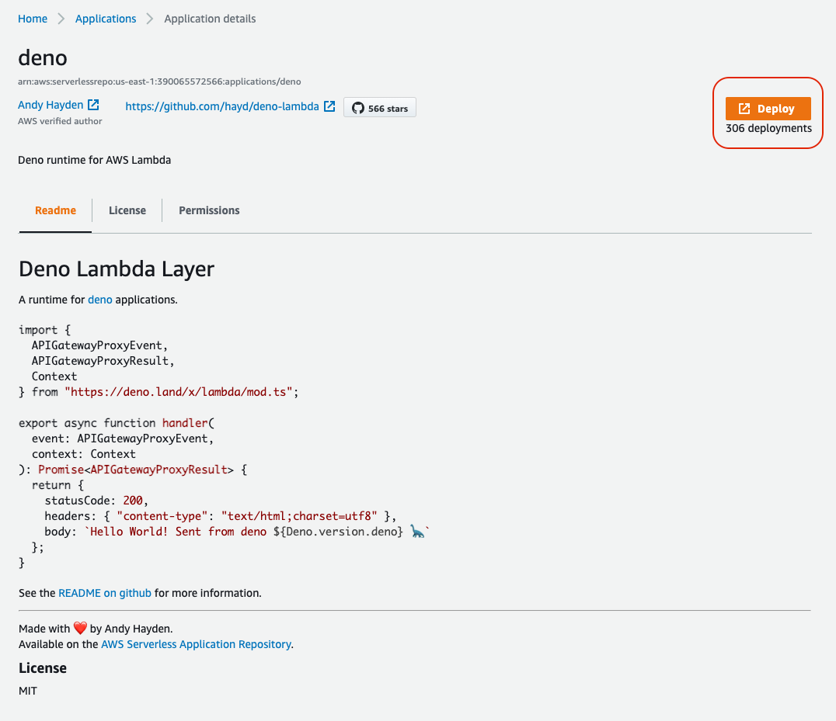Click the deno application title

pyautogui.click(x=43, y=57)
